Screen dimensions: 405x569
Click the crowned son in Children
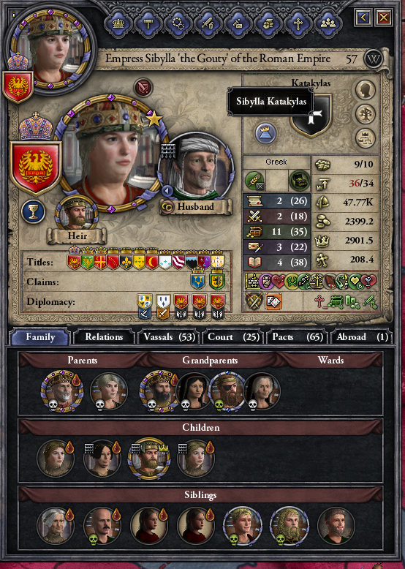click(x=148, y=459)
